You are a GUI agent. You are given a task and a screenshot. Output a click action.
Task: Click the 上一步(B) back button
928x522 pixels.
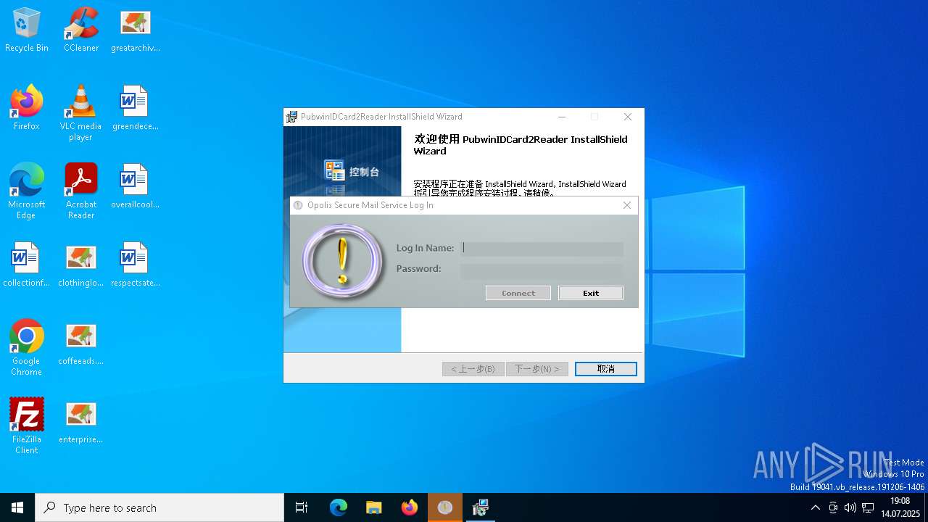coord(473,369)
